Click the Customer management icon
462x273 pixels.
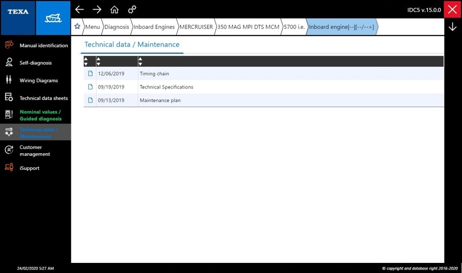pos(9,150)
